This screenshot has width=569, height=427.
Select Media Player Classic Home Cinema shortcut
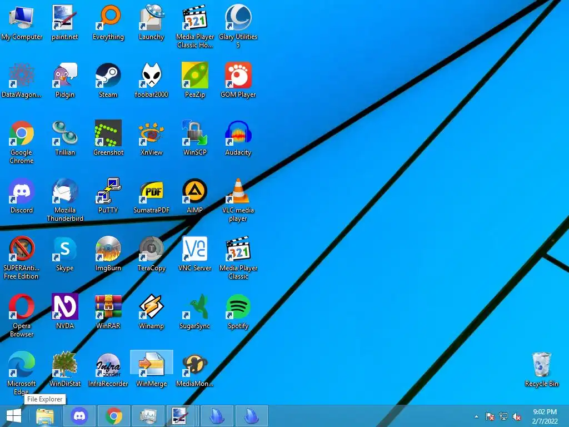coord(195,27)
